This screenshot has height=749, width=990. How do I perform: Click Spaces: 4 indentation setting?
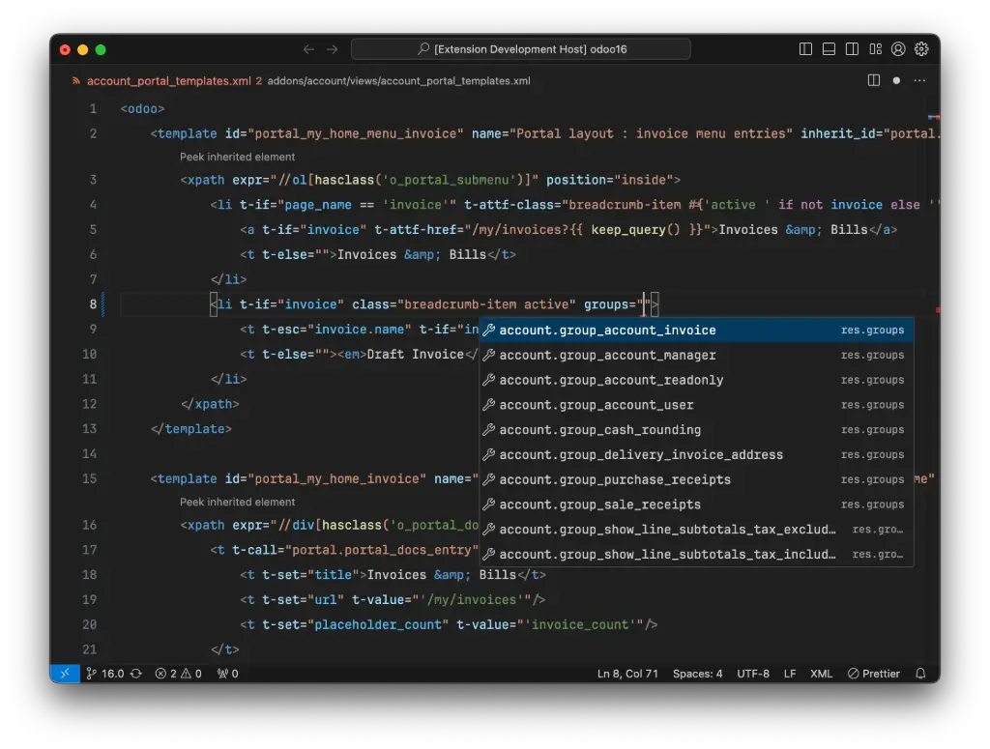pyautogui.click(x=697, y=674)
